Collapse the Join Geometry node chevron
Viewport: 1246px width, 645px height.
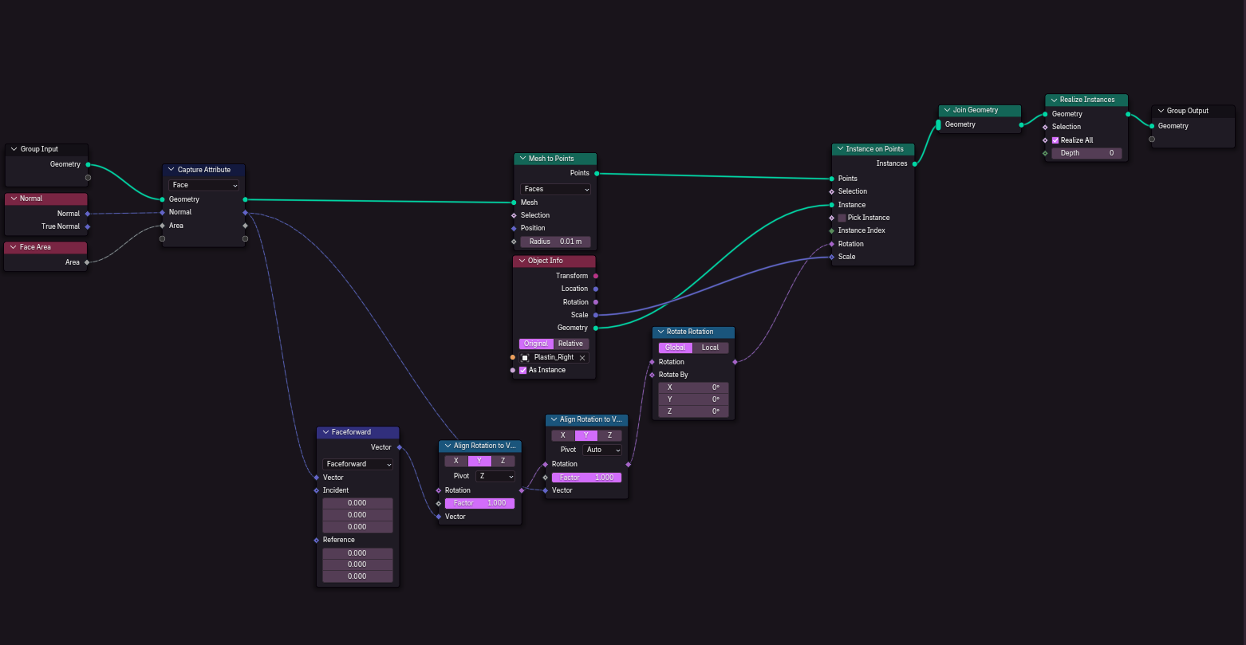point(947,110)
